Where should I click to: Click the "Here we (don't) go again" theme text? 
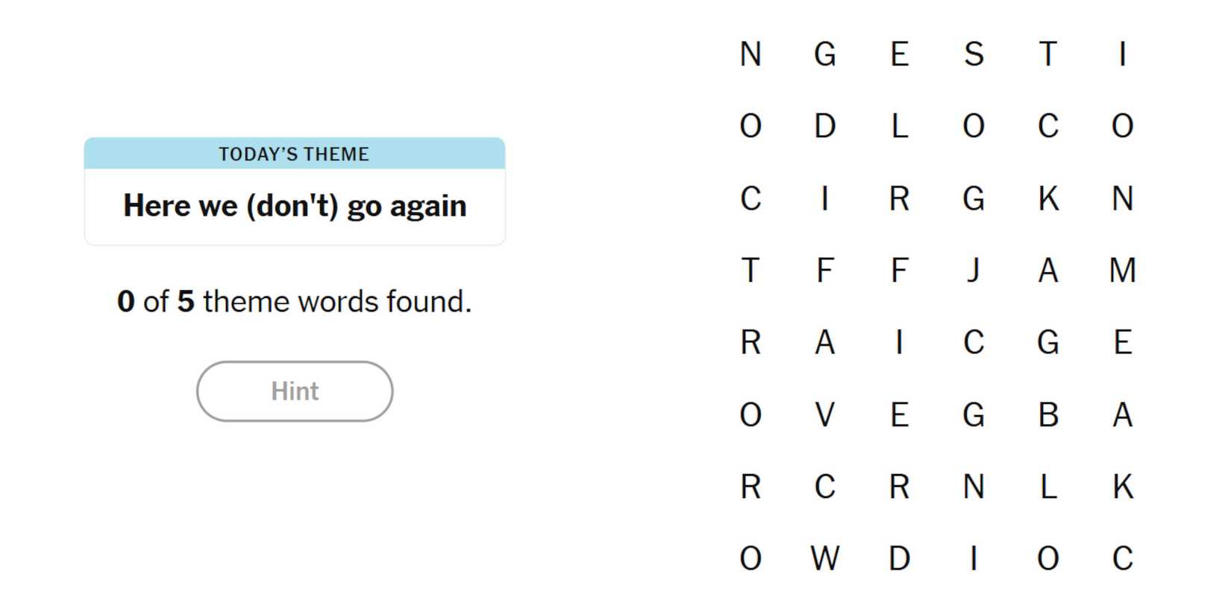[x=295, y=206]
